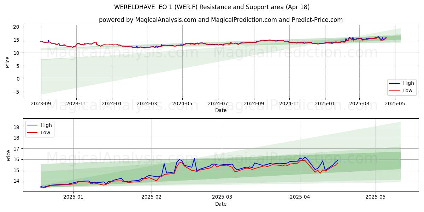The height and width of the screenshot is (212, 424).
Task: Click the '2024-09' x-axis label
Action: [254, 104]
